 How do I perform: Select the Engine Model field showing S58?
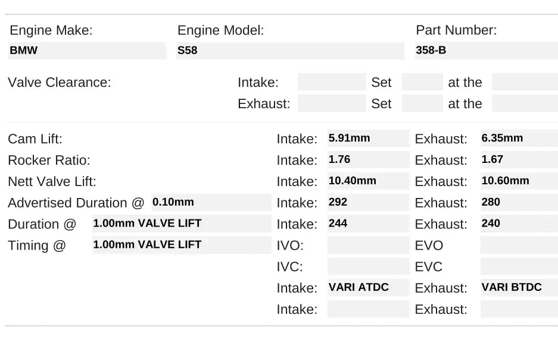(x=290, y=51)
